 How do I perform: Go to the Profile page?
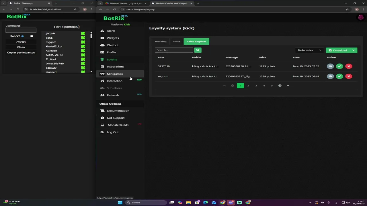coord(111,52)
